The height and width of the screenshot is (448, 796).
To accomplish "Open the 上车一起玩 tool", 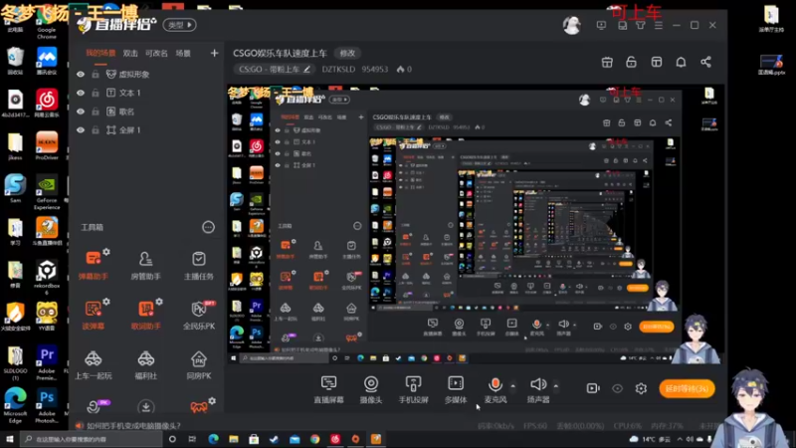I will 94,364.
